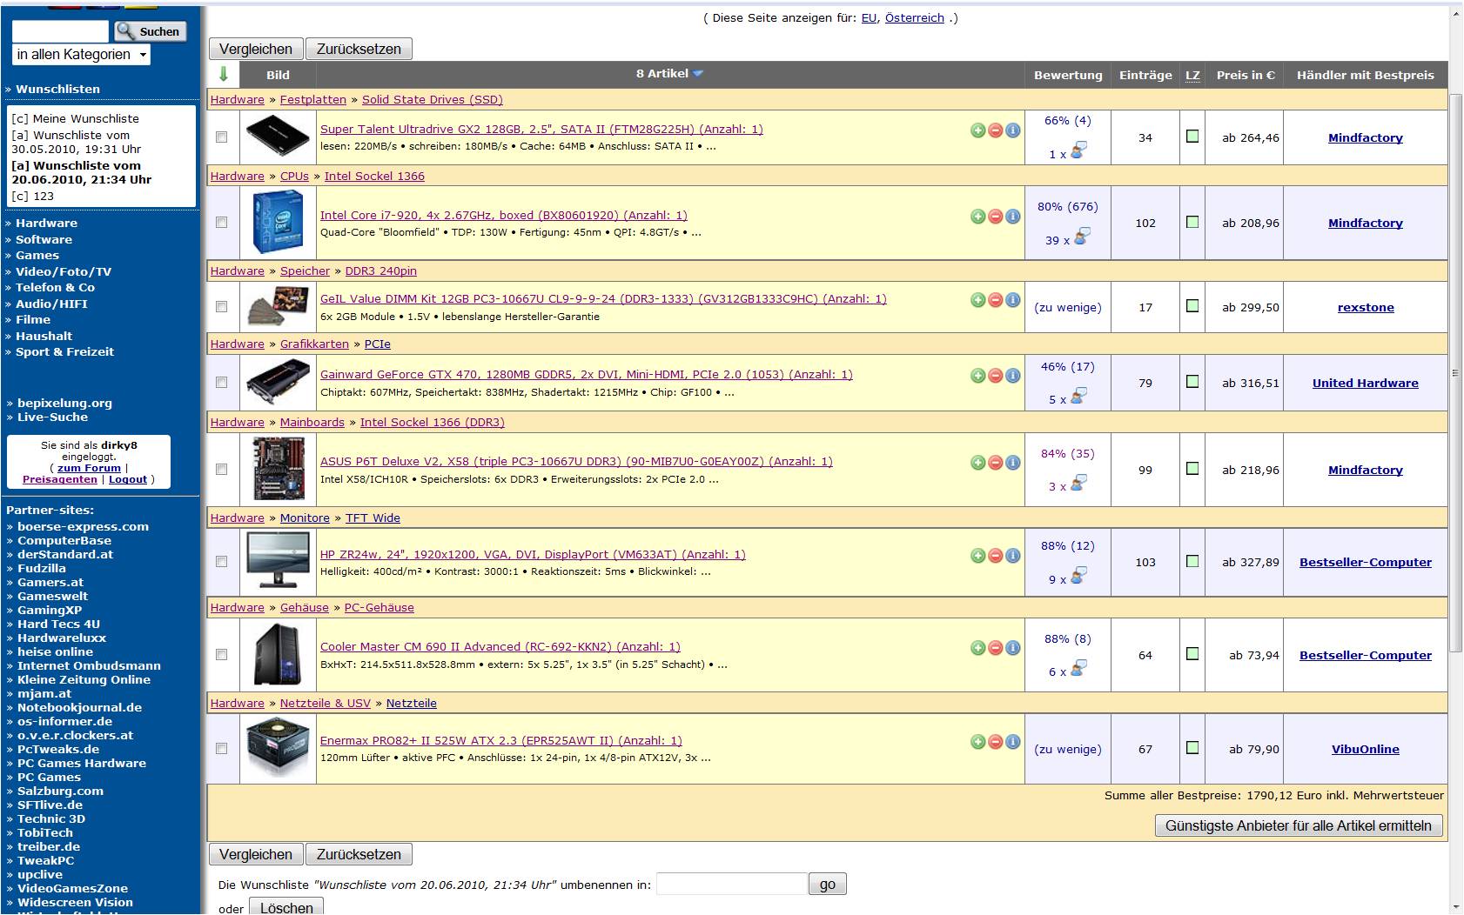
Task: Tick the checkbox for Super Talent Ultradrive GX2
Action: pyautogui.click(x=222, y=137)
